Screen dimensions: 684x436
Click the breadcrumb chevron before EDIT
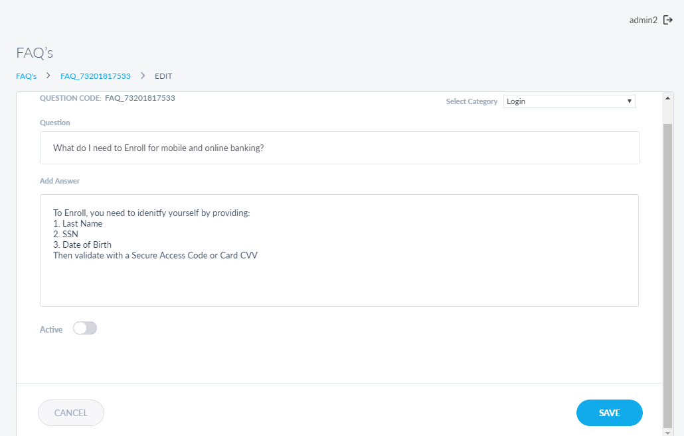click(143, 76)
